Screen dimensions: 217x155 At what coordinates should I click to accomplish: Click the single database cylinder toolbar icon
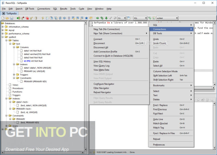pos(36,18)
